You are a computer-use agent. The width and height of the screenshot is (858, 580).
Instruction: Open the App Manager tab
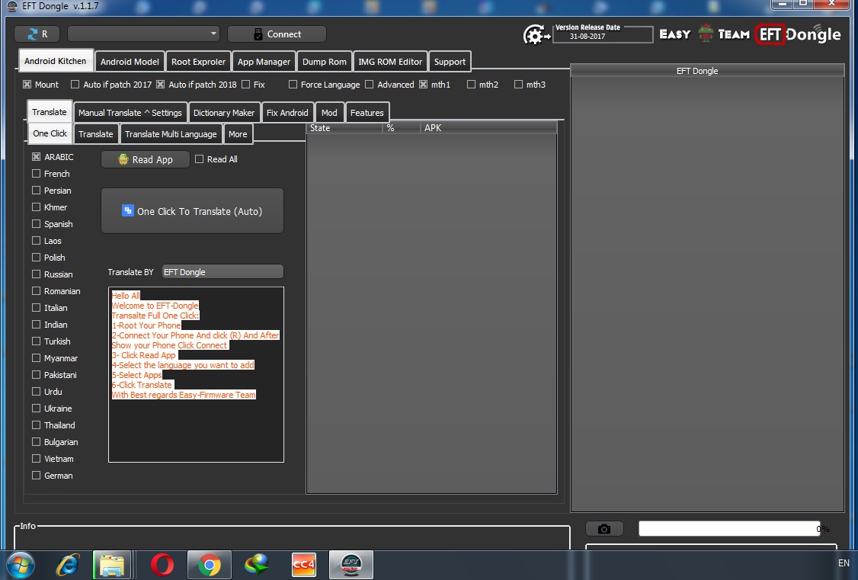(264, 62)
